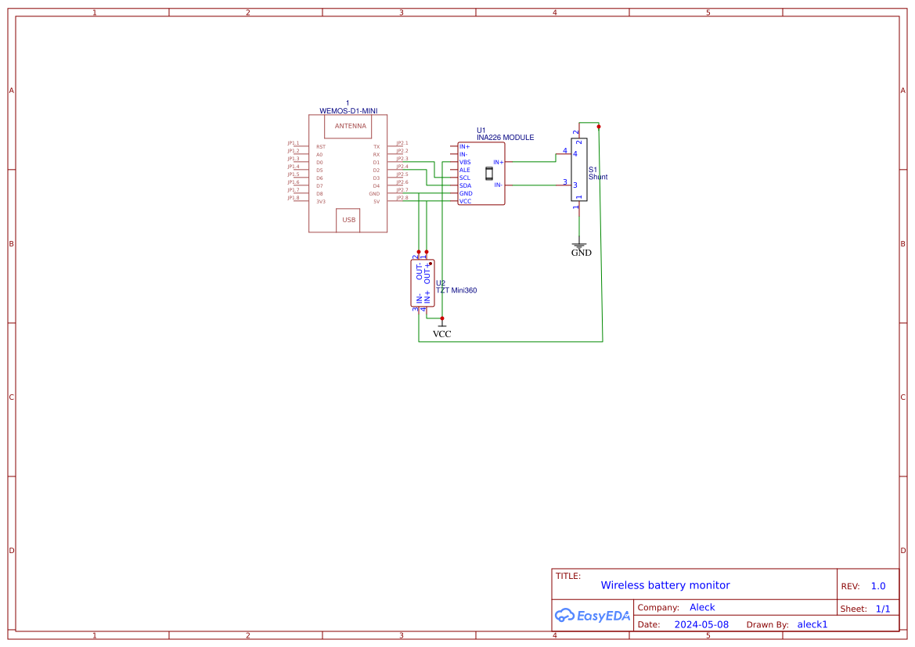This screenshot has height=647, width=915.
Task: Select the chip glyph inside the INA226 module
Action: [489, 173]
